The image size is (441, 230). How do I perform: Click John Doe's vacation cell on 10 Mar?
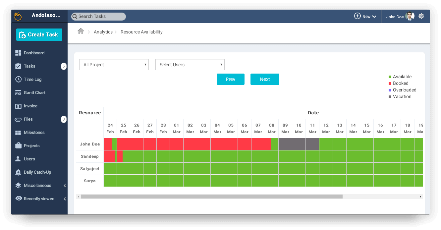299,144
